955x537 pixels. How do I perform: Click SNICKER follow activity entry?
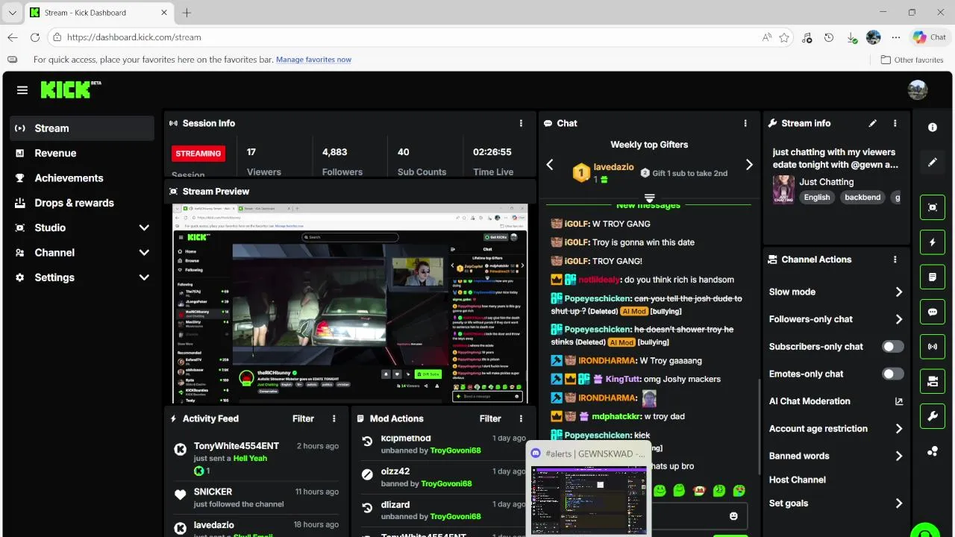coord(256,497)
